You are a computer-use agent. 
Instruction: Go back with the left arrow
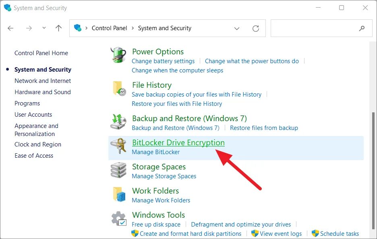[10, 28]
